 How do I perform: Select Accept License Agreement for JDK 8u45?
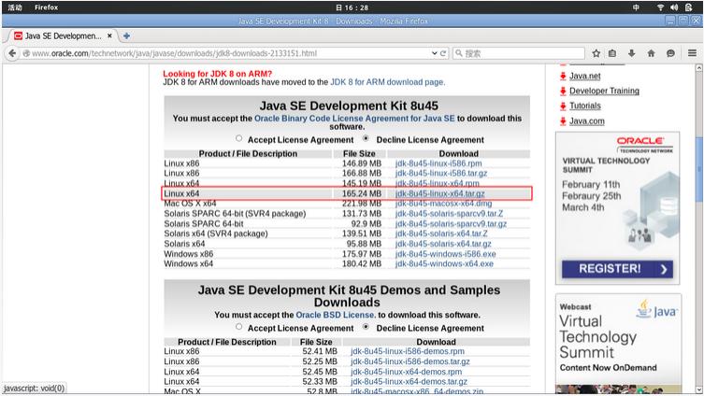coord(238,138)
